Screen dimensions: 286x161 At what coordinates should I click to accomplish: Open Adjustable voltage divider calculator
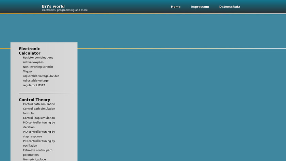[41, 76]
